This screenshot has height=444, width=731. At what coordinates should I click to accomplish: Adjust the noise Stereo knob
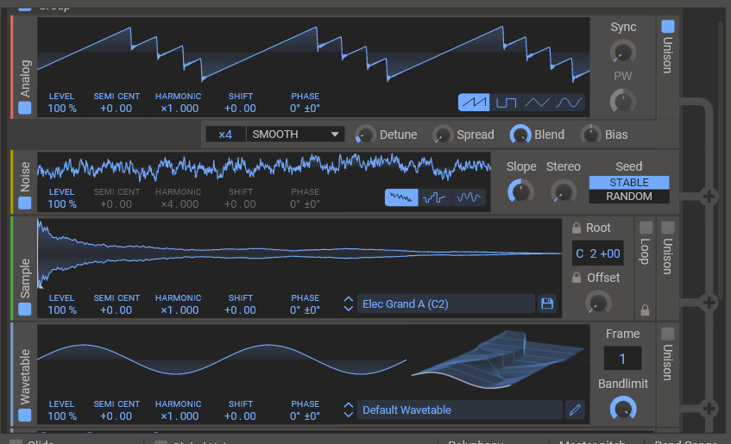564,191
